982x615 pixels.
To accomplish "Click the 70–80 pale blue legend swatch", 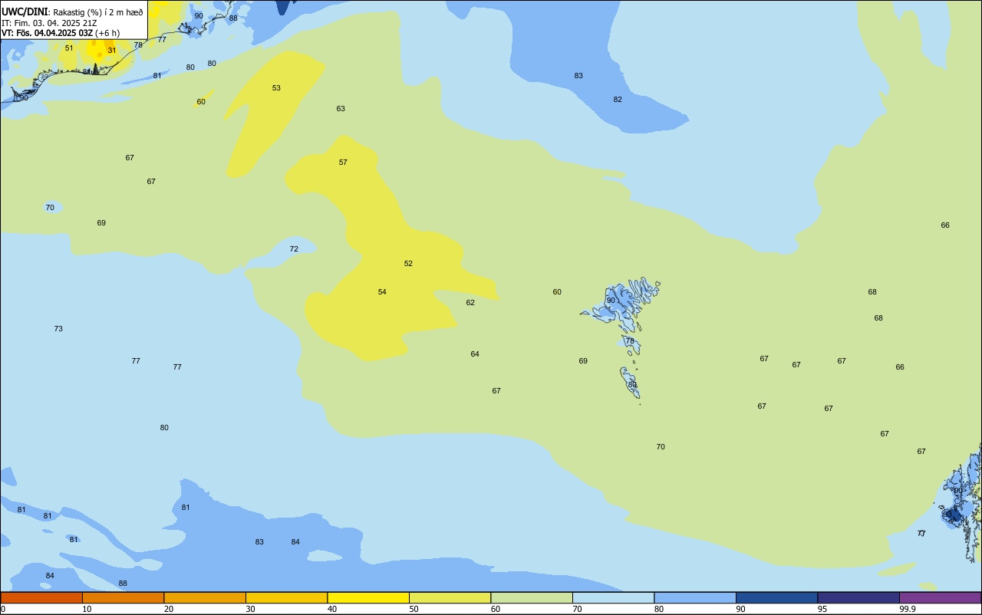I will click(613, 597).
